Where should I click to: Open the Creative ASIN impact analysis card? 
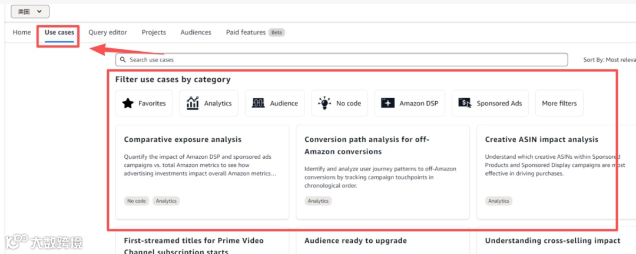pos(556,172)
